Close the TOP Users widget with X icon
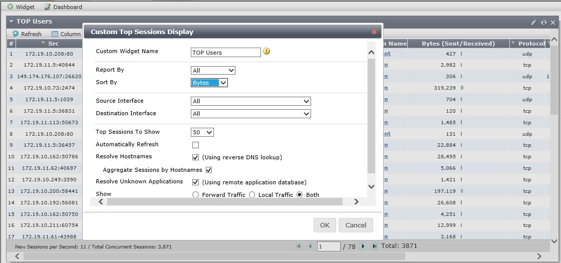 pyautogui.click(x=553, y=22)
